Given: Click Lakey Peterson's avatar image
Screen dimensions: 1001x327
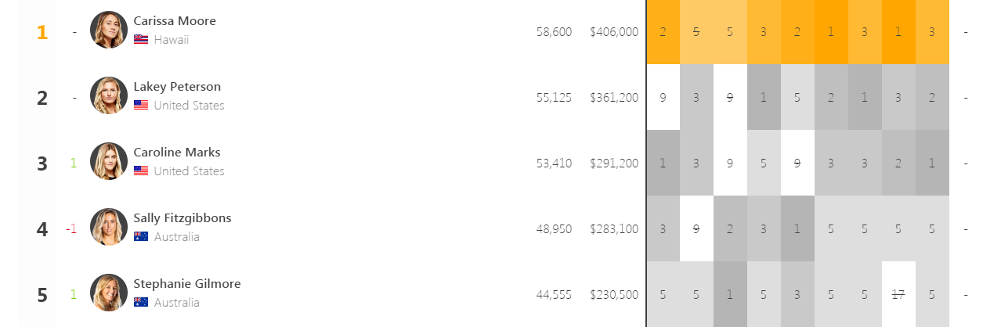Looking at the screenshot, I should tap(109, 95).
